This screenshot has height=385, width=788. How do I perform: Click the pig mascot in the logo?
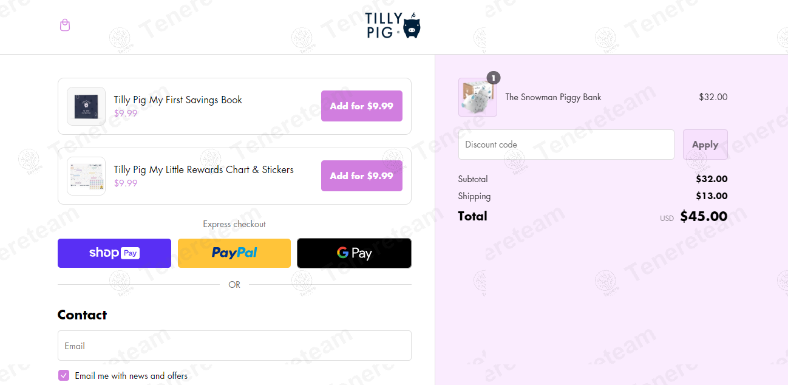click(412, 27)
